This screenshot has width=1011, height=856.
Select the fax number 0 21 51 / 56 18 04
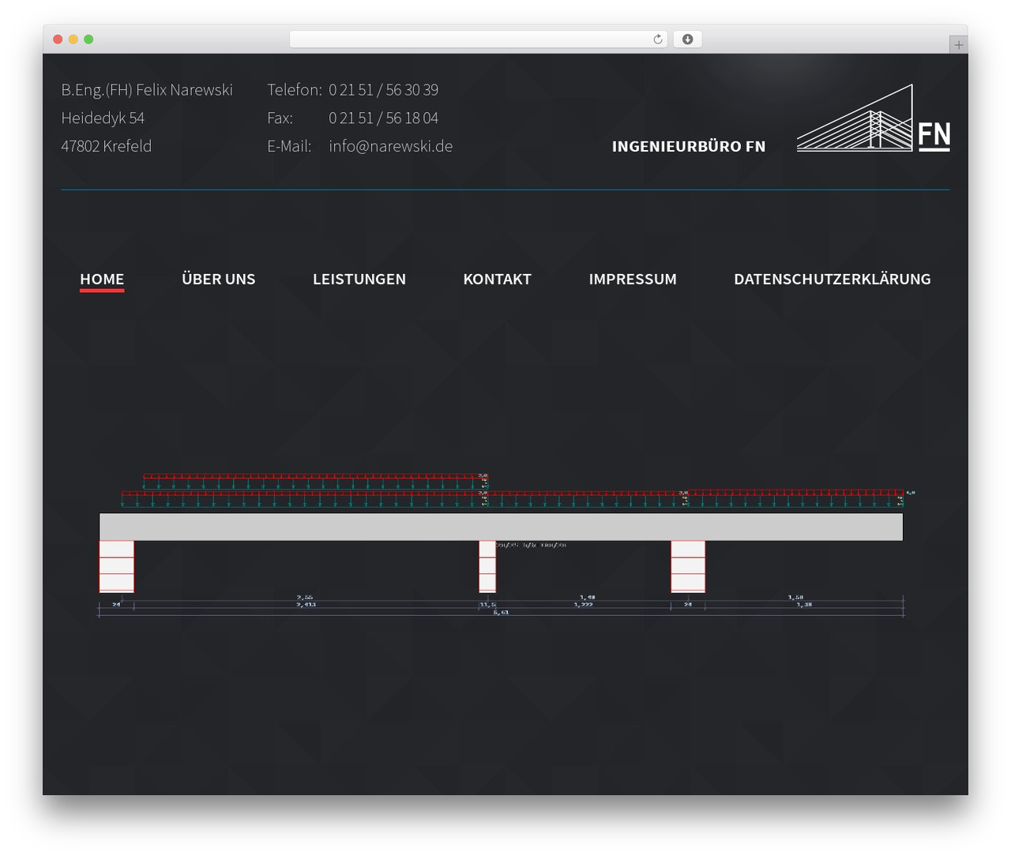click(384, 118)
